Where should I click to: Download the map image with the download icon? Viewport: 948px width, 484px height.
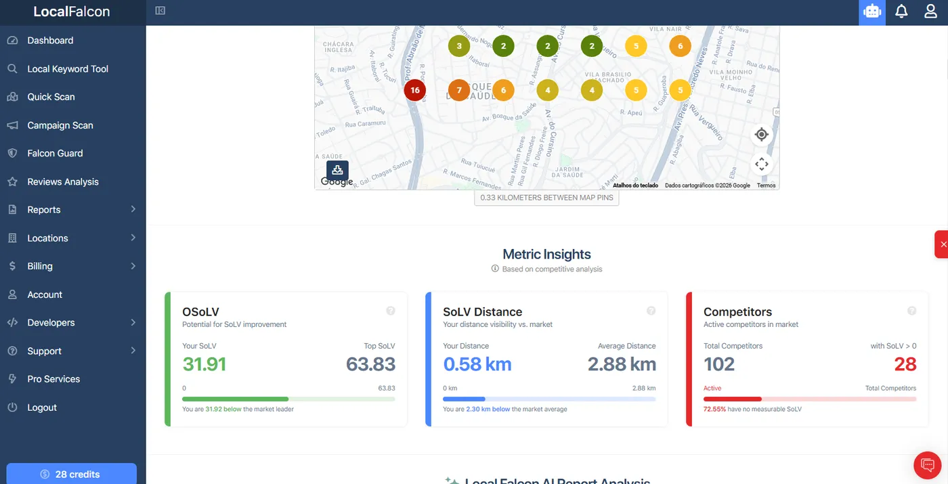[337, 171]
